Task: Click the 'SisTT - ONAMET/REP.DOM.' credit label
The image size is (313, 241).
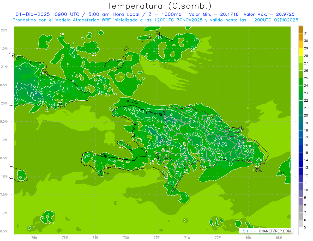Action: 266,231
